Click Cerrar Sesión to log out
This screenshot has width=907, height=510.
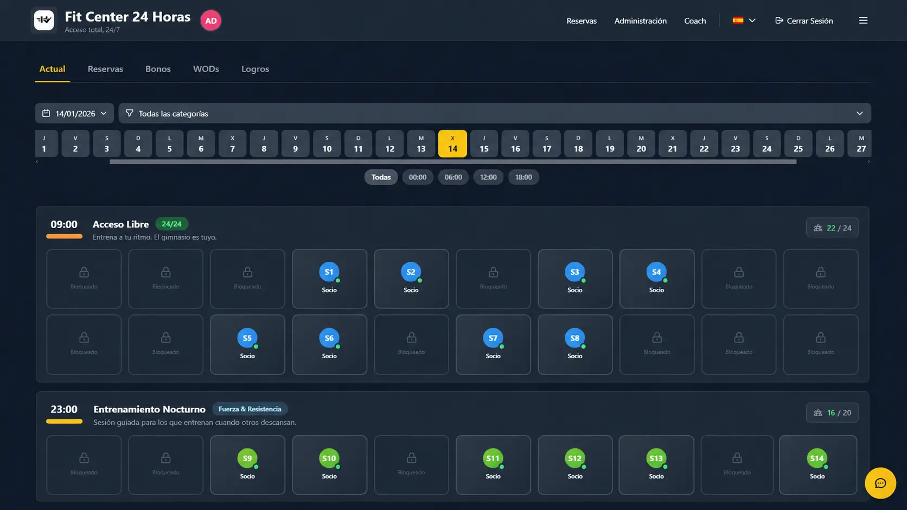tap(804, 21)
